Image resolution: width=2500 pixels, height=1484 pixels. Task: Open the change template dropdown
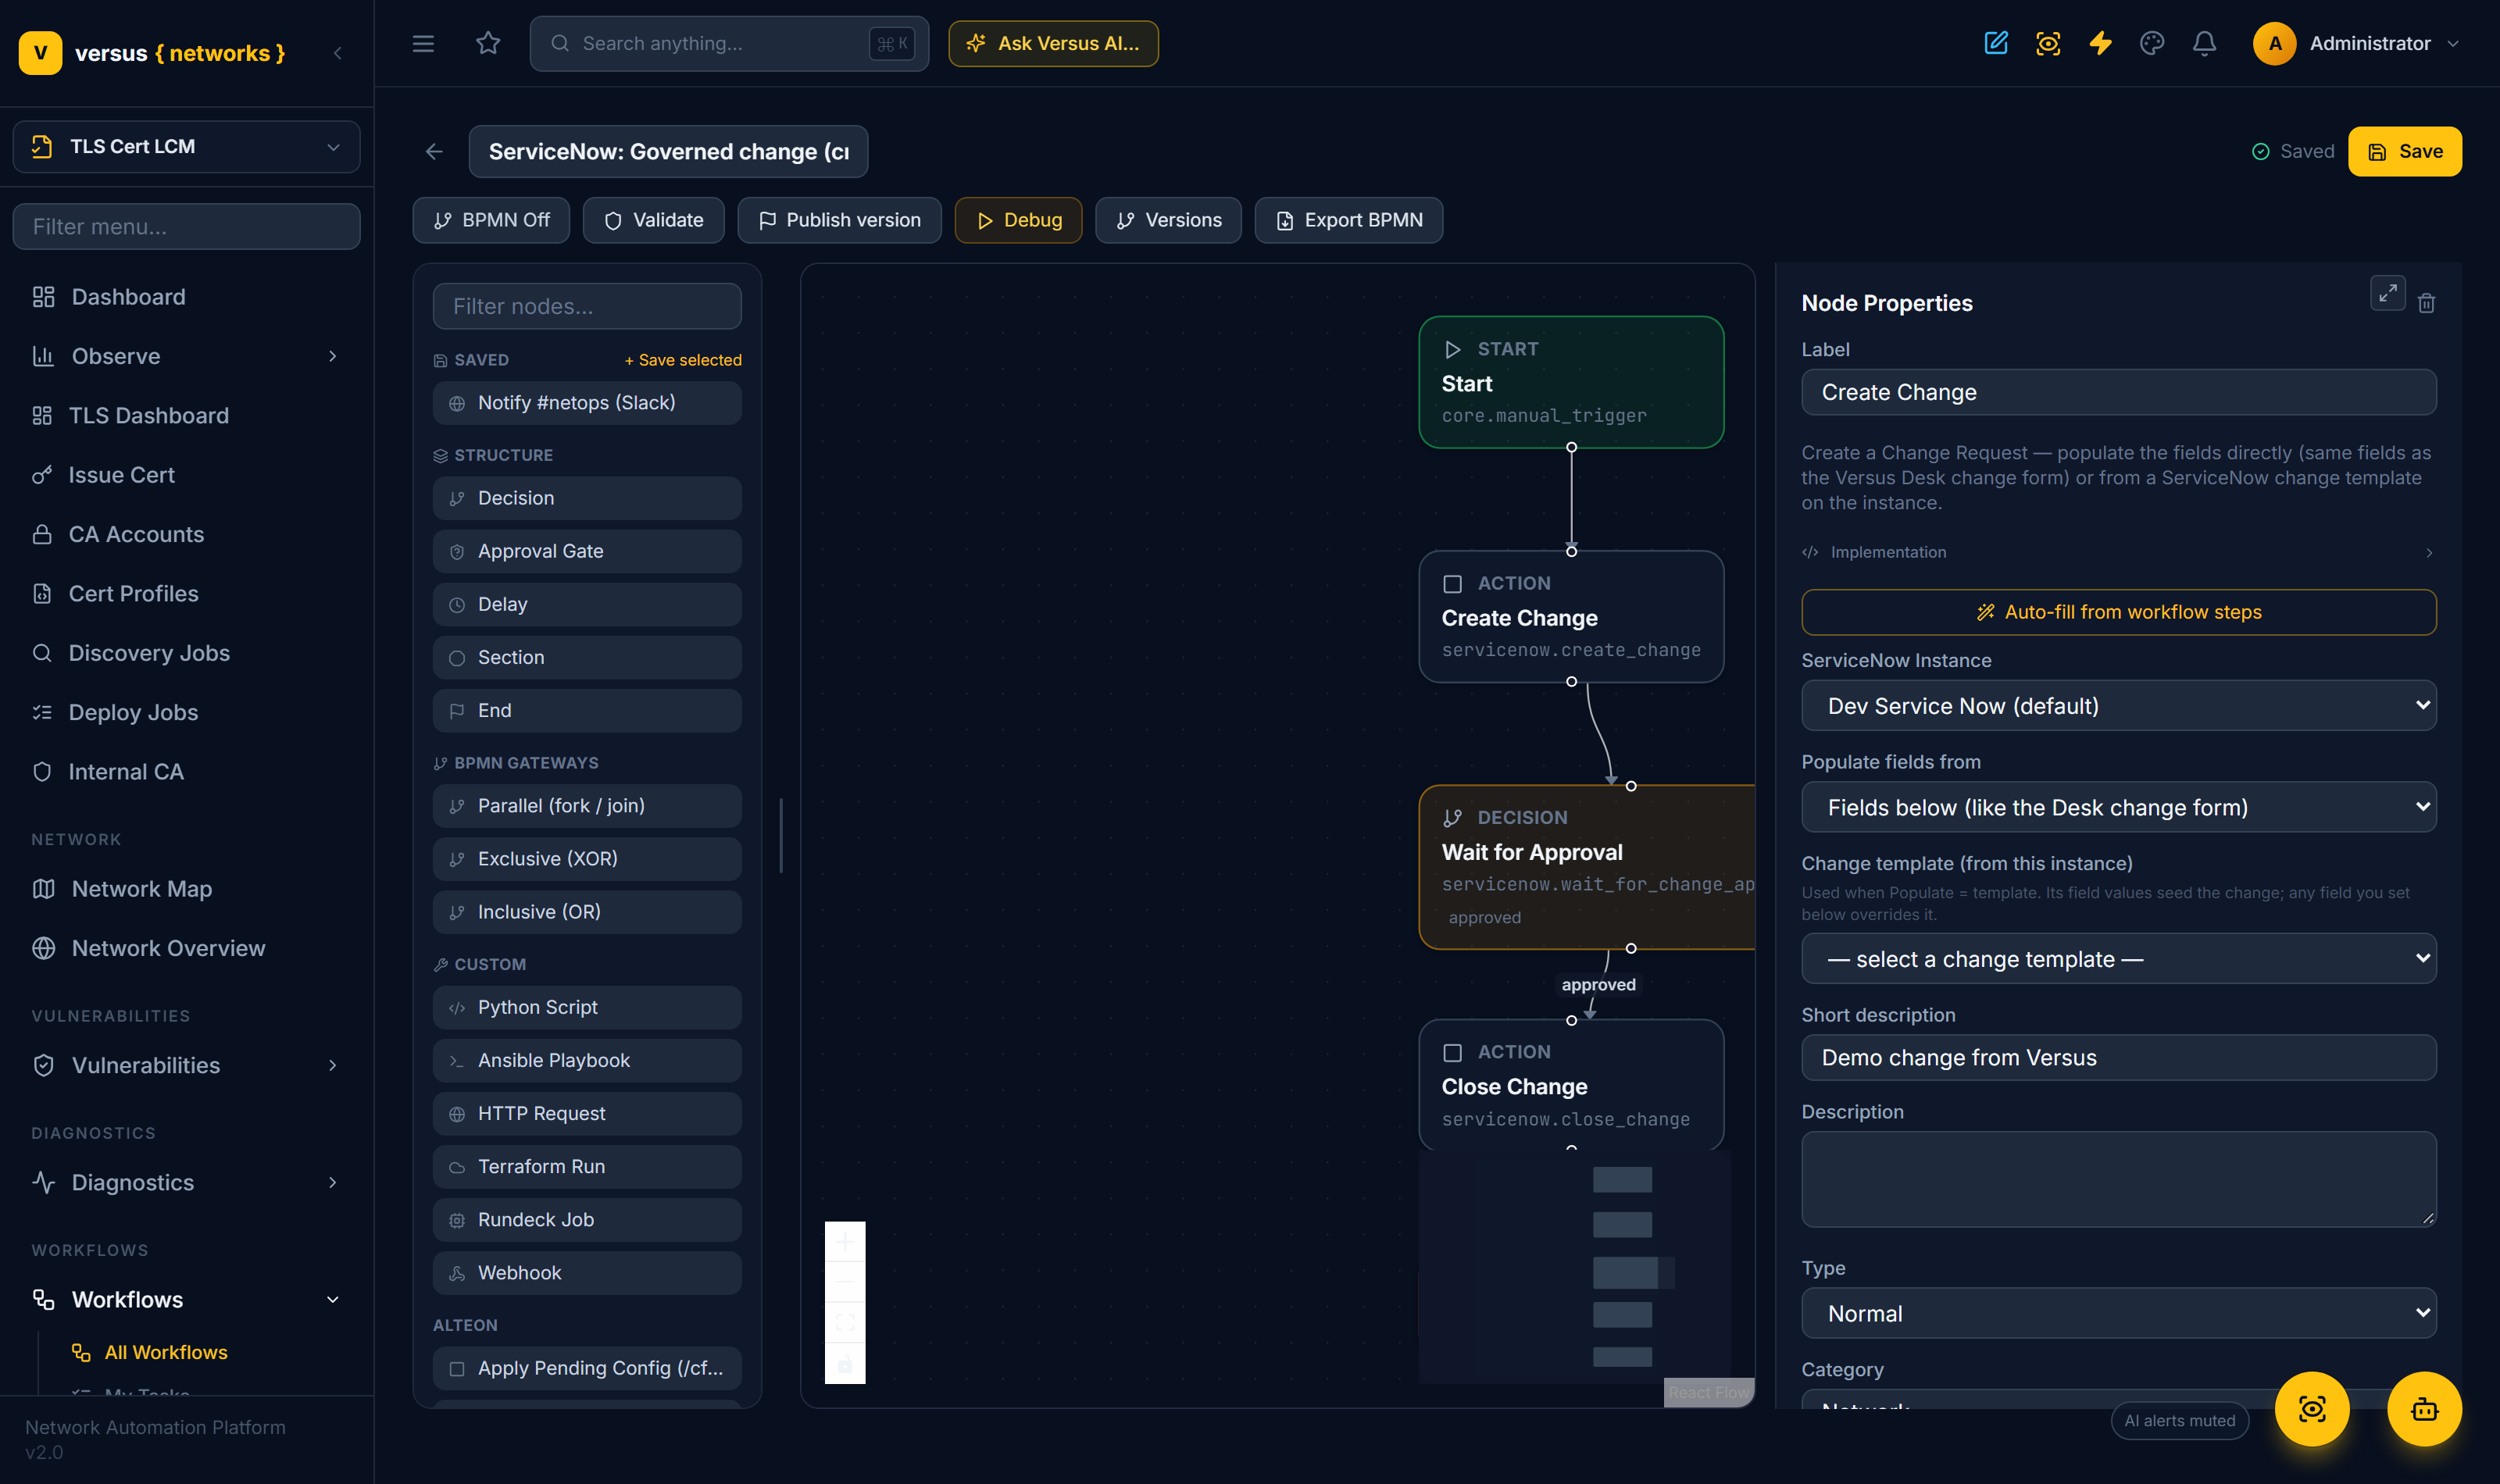tap(2118, 959)
